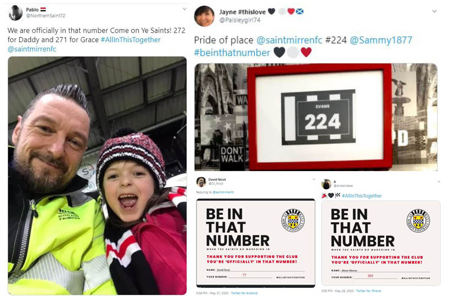Open selfie photo of dad and daughter
The width and height of the screenshot is (449, 299).
(x=97, y=176)
